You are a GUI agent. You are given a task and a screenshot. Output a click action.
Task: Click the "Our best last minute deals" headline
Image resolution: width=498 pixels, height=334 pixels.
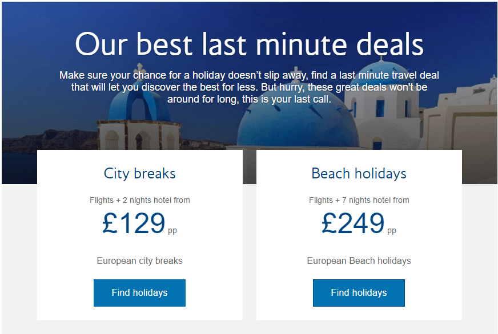click(x=249, y=44)
